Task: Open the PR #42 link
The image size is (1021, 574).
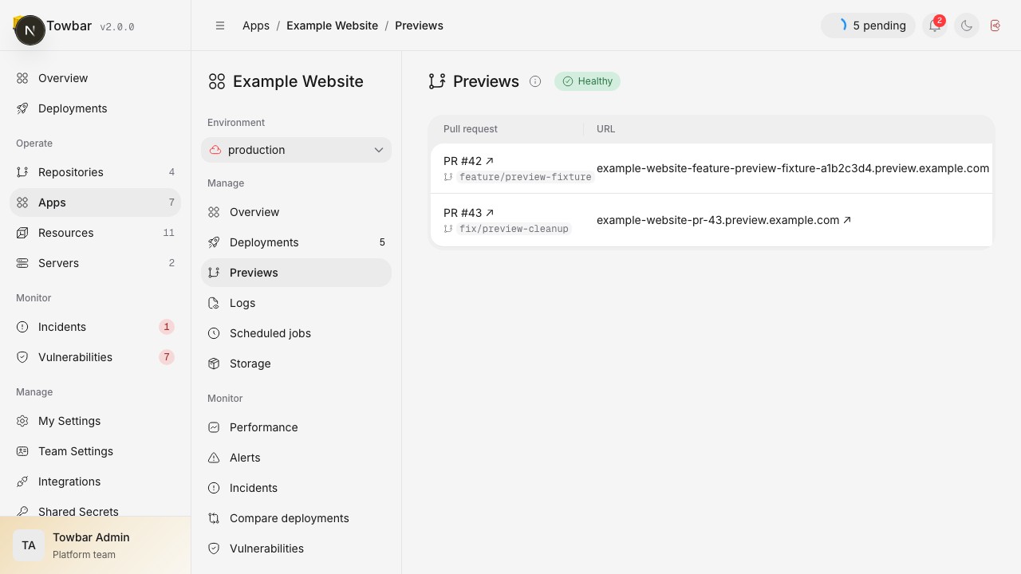Action: (x=468, y=161)
